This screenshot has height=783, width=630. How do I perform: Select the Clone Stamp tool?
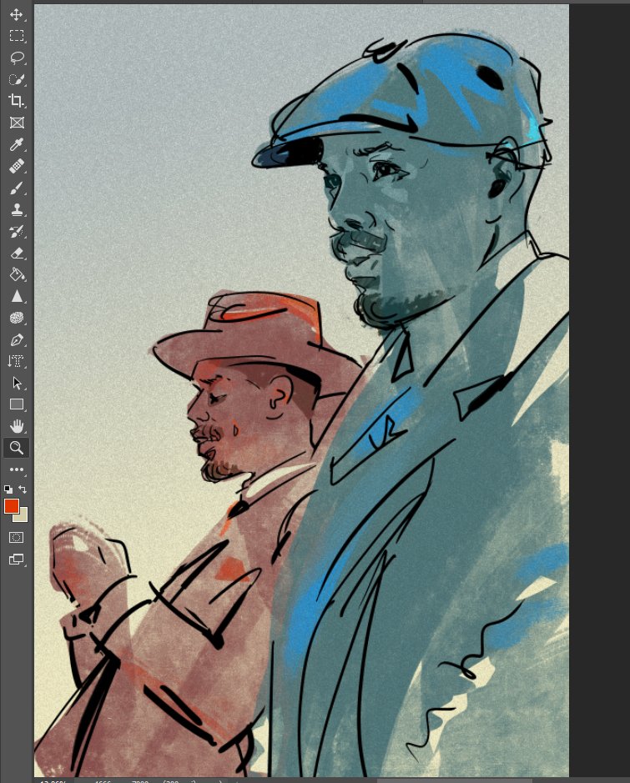tap(16, 210)
